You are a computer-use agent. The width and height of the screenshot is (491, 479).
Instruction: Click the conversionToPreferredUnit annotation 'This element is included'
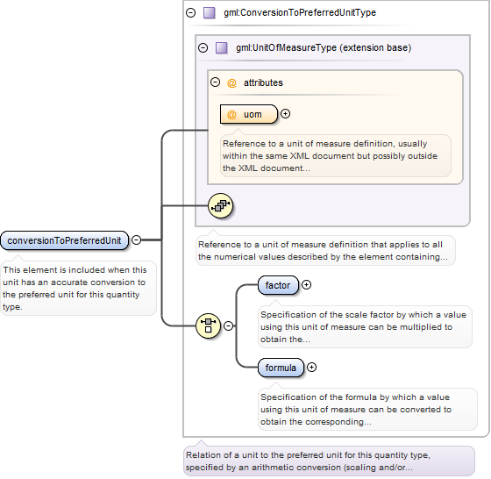click(78, 289)
